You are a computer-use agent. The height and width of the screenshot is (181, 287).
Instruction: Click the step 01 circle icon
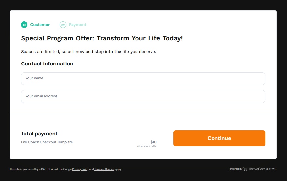[24, 25]
